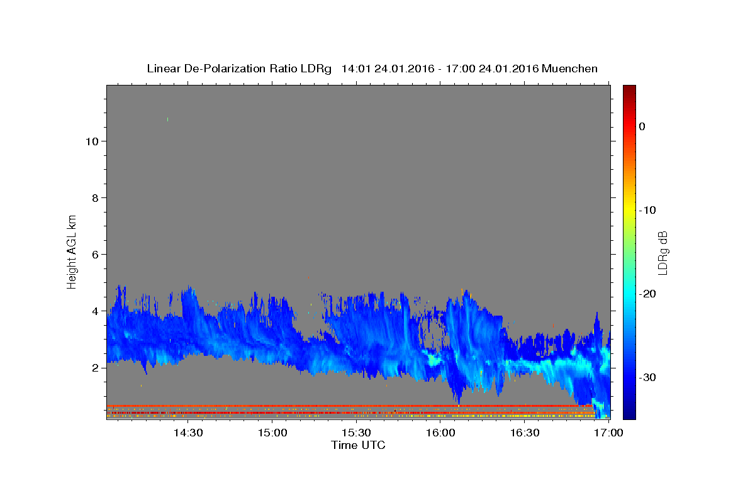
Task: Click the Height AGL km axis title
Action: coord(72,251)
